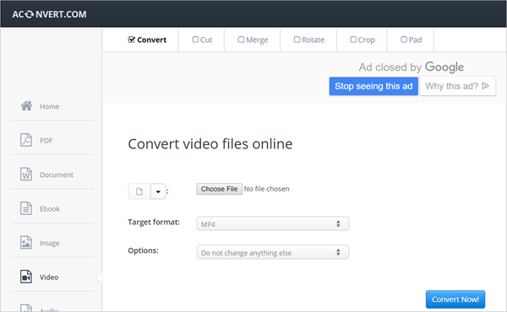The height and width of the screenshot is (312, 507).
Task: Switch to the Rotate tab label
Action: click(313, 40)
